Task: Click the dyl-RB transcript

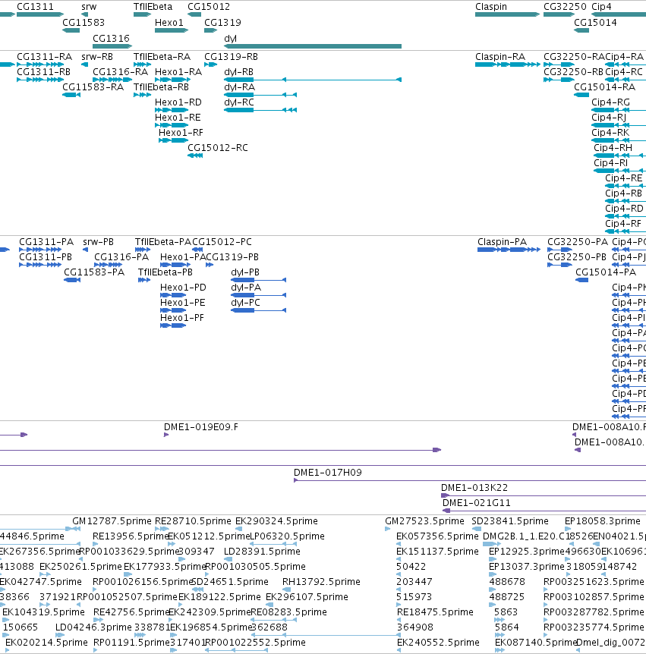Action: [x=313, y=80]
